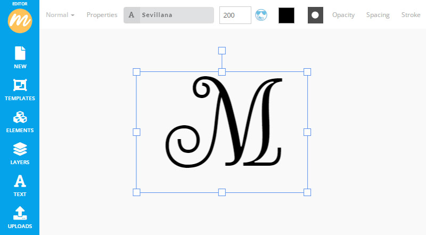Click the rotation handle above the selection
426x235 pixels.
[x=222, y=51]
